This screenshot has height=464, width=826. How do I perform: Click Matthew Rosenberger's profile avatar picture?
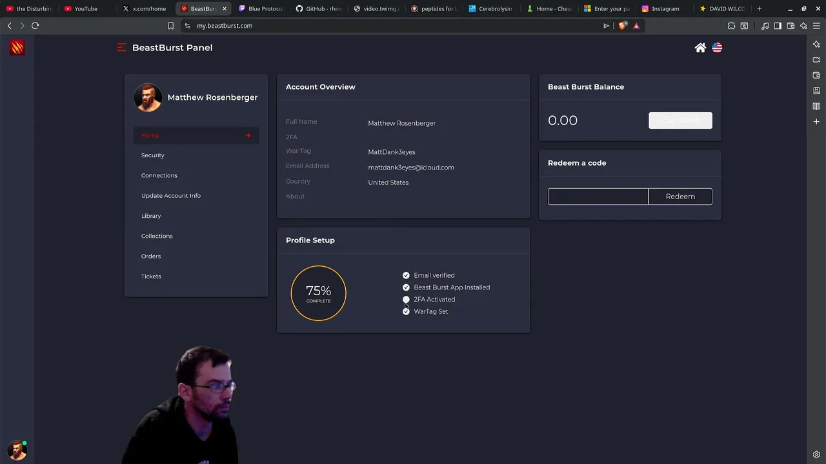point(148,97)
